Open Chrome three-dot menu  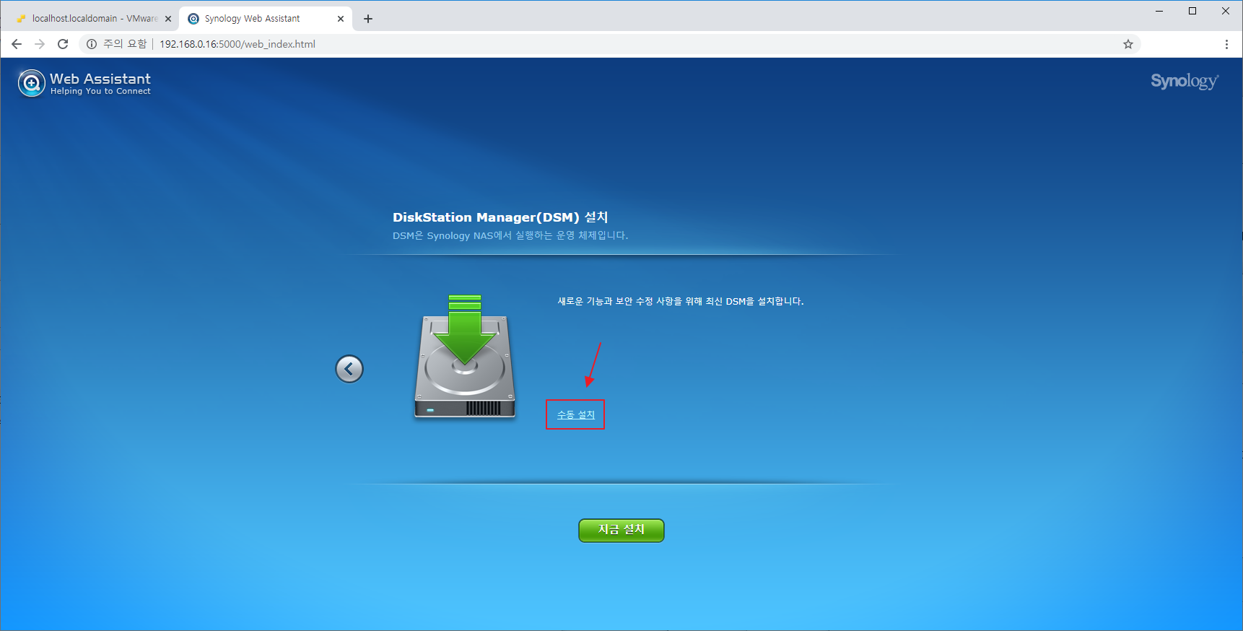pyautogui.click(x=1226, y=44)
